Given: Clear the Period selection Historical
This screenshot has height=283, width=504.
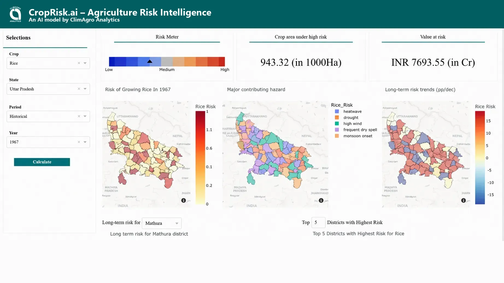Looking at the screenshot, I should 79,116.
